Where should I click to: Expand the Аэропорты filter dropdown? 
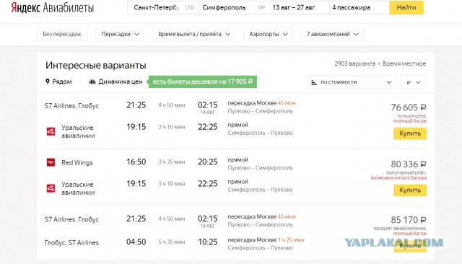(268, 34)
